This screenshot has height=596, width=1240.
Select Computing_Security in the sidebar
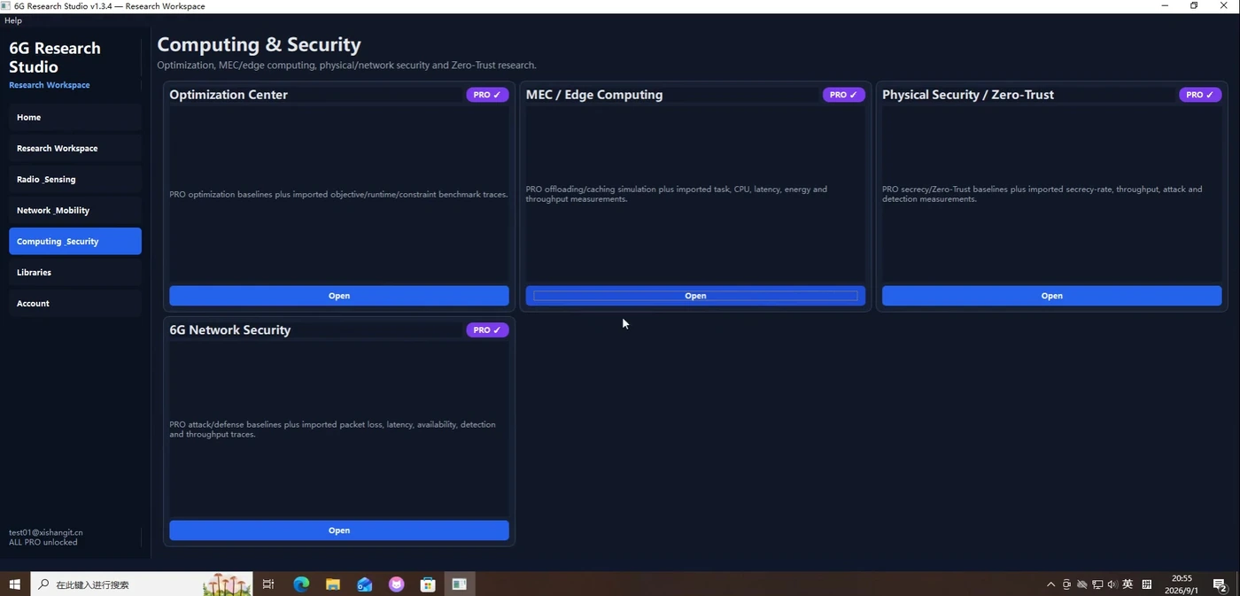(x=75, y=241)
